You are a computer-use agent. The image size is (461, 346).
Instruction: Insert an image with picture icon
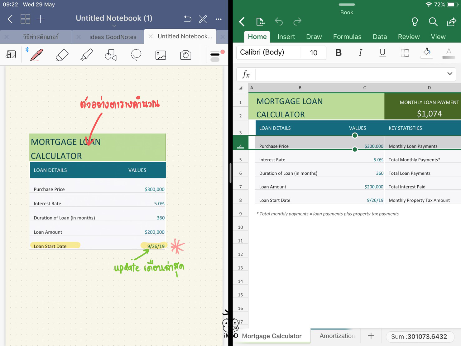(161, 55)
